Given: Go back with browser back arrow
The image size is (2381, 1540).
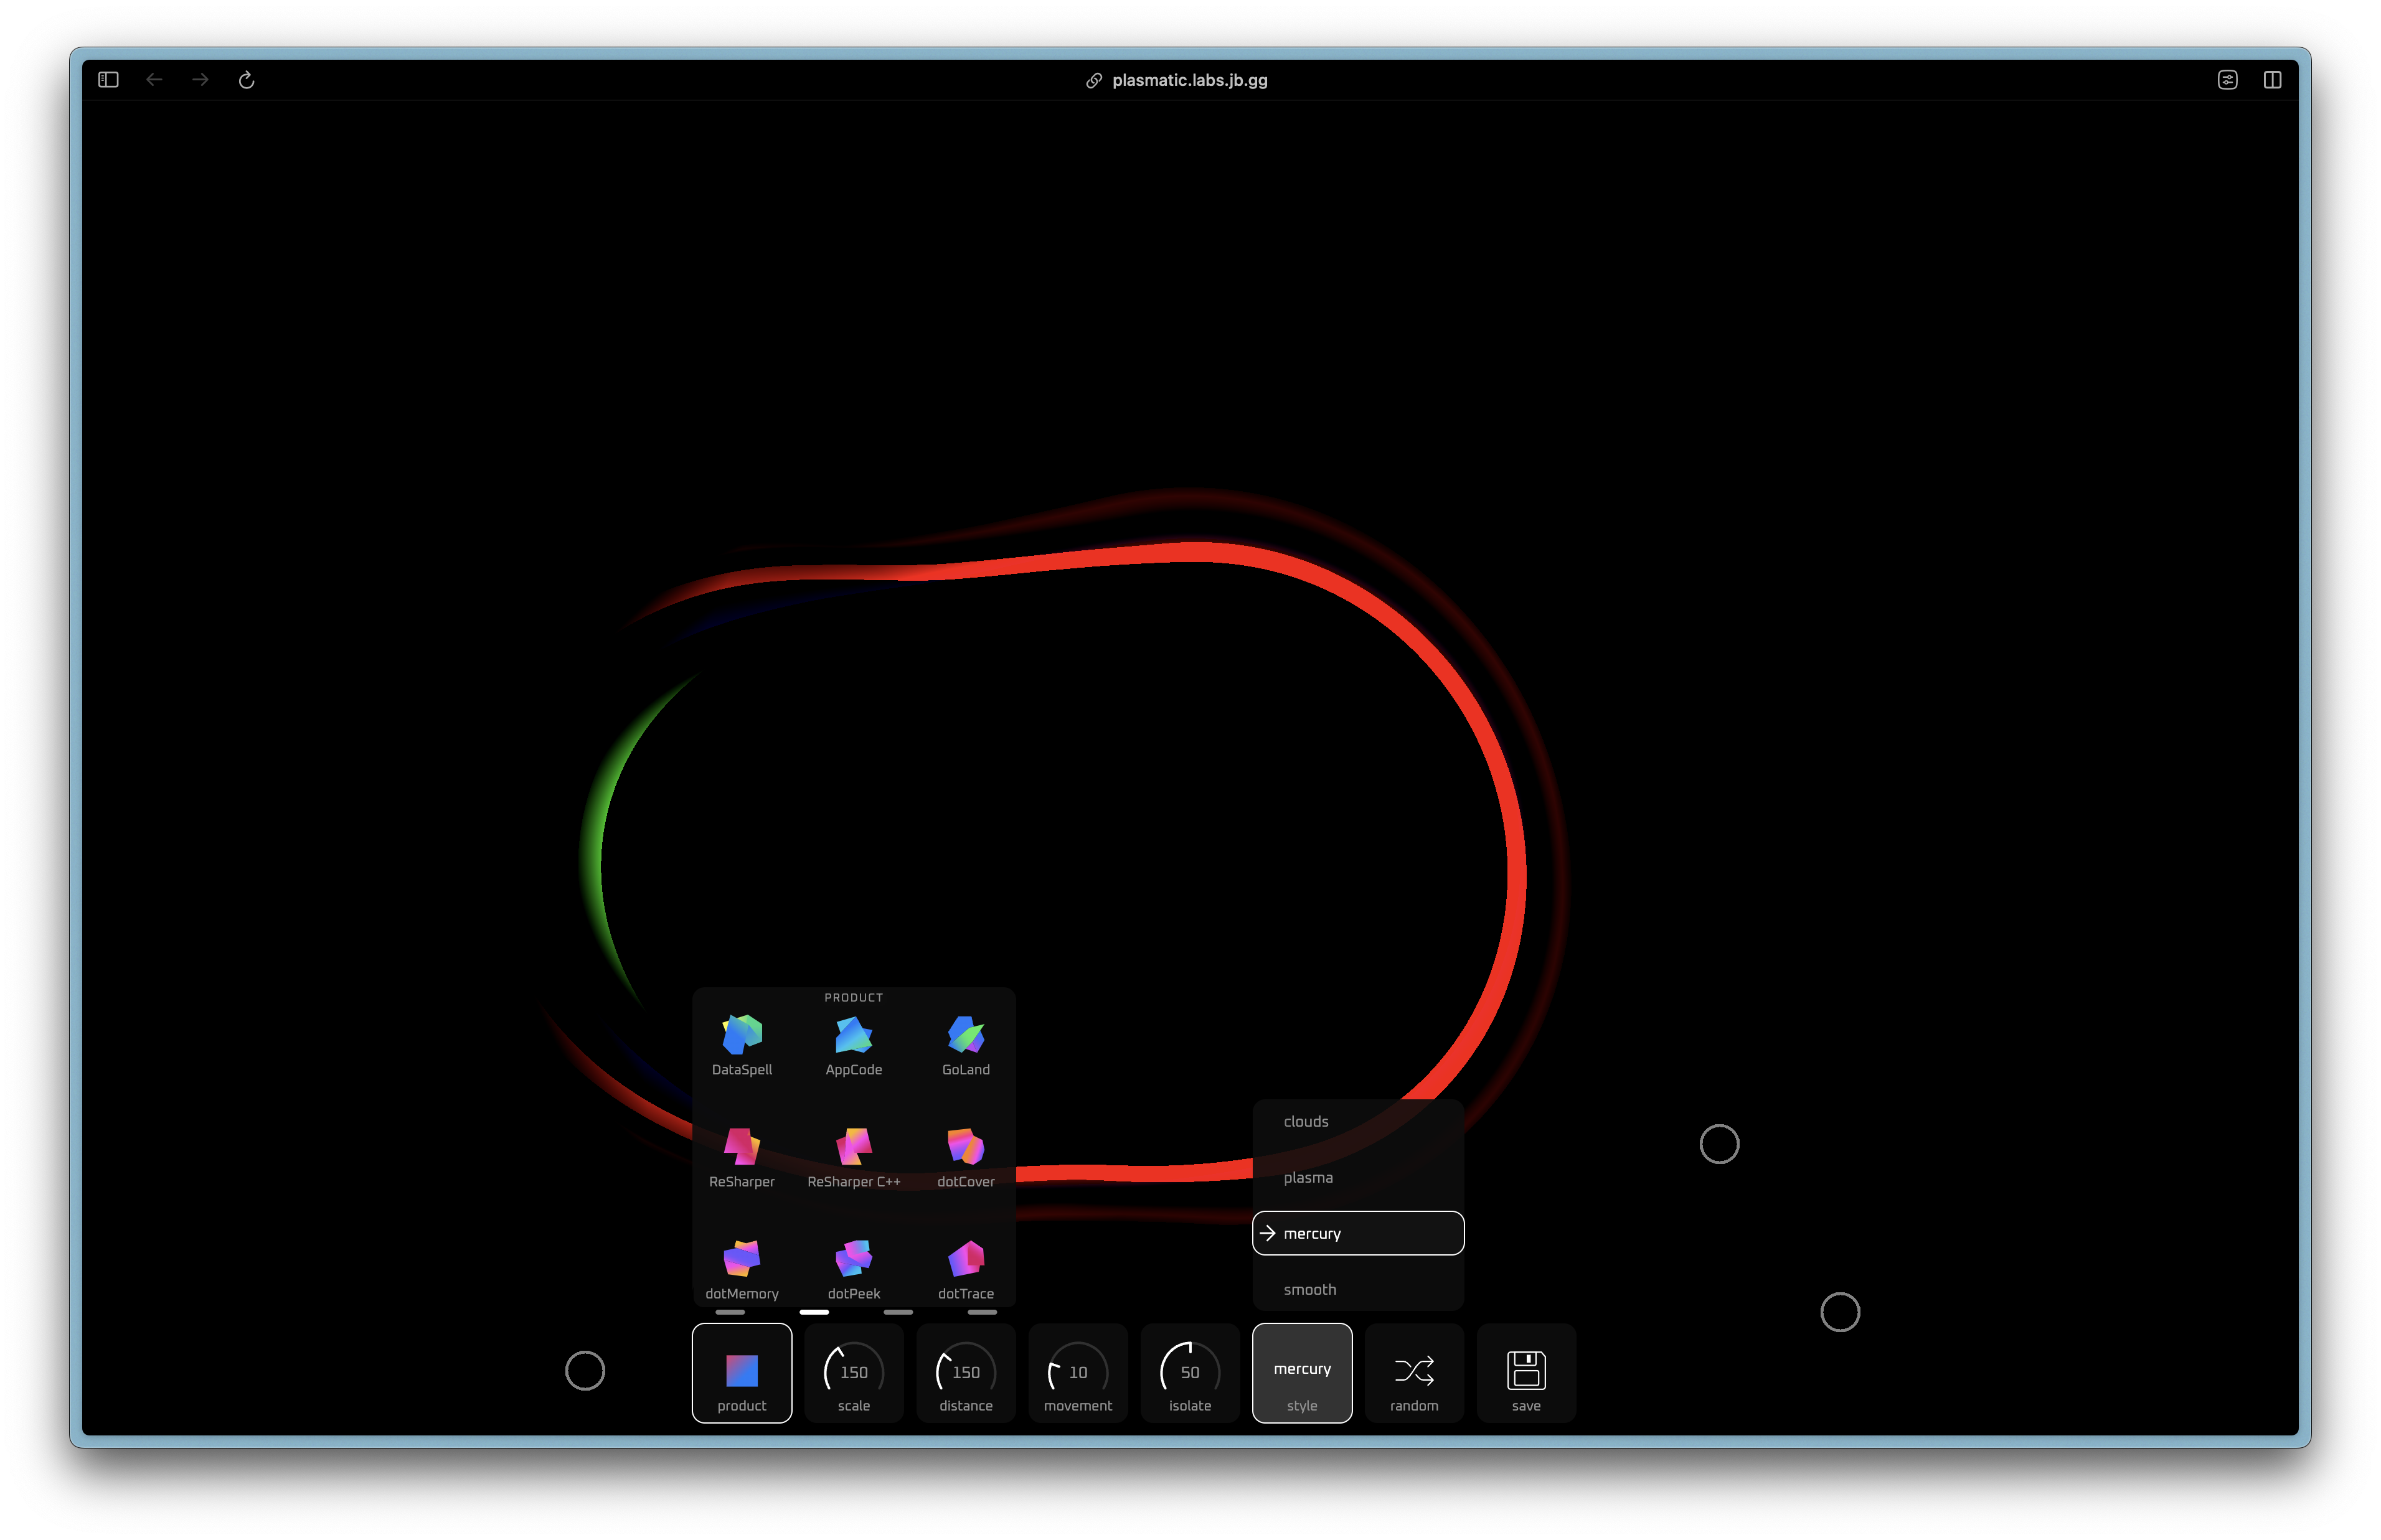Looking at the screenshot, I should click(154, 80).
